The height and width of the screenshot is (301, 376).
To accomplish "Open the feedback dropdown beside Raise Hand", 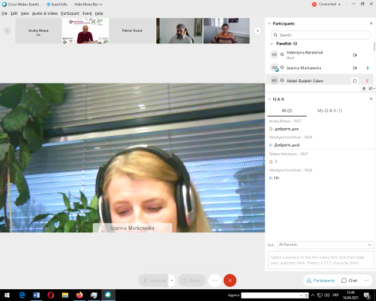I will [x=372, y=89].
